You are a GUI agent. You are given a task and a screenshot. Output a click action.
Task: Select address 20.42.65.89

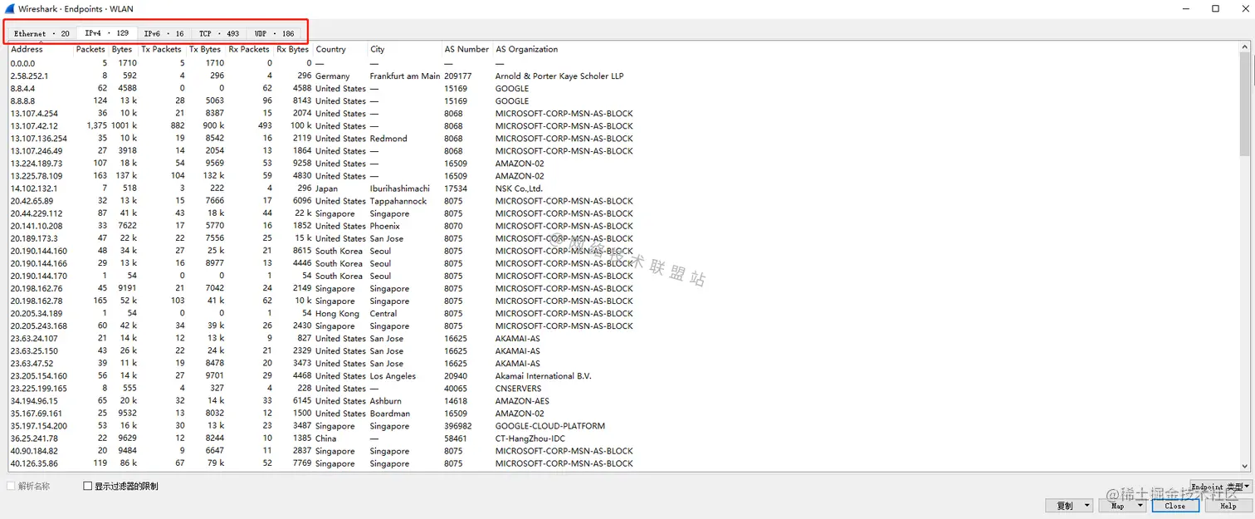(32, 201)
